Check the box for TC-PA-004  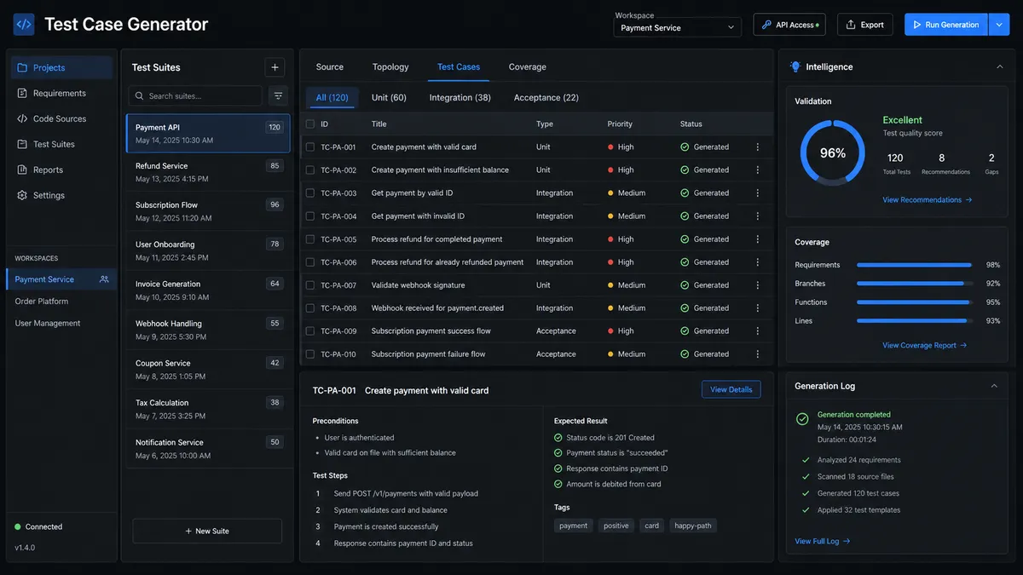pyautogui.click(x=310, y=216)
